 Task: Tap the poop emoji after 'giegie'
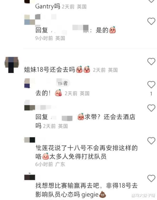click(103, 194)
